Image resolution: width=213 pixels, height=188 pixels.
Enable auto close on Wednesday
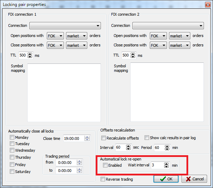(x=12, y=150)
